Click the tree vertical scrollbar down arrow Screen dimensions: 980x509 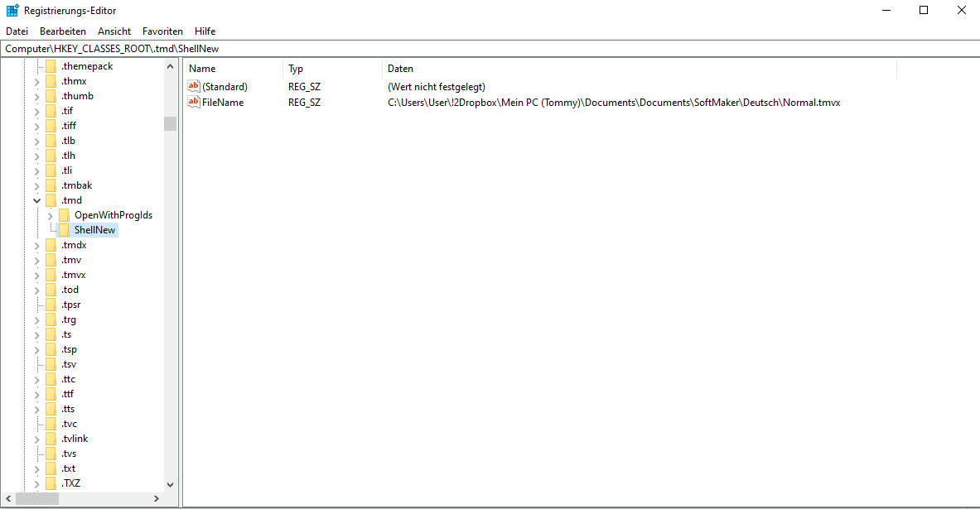(x=170, y=484)
